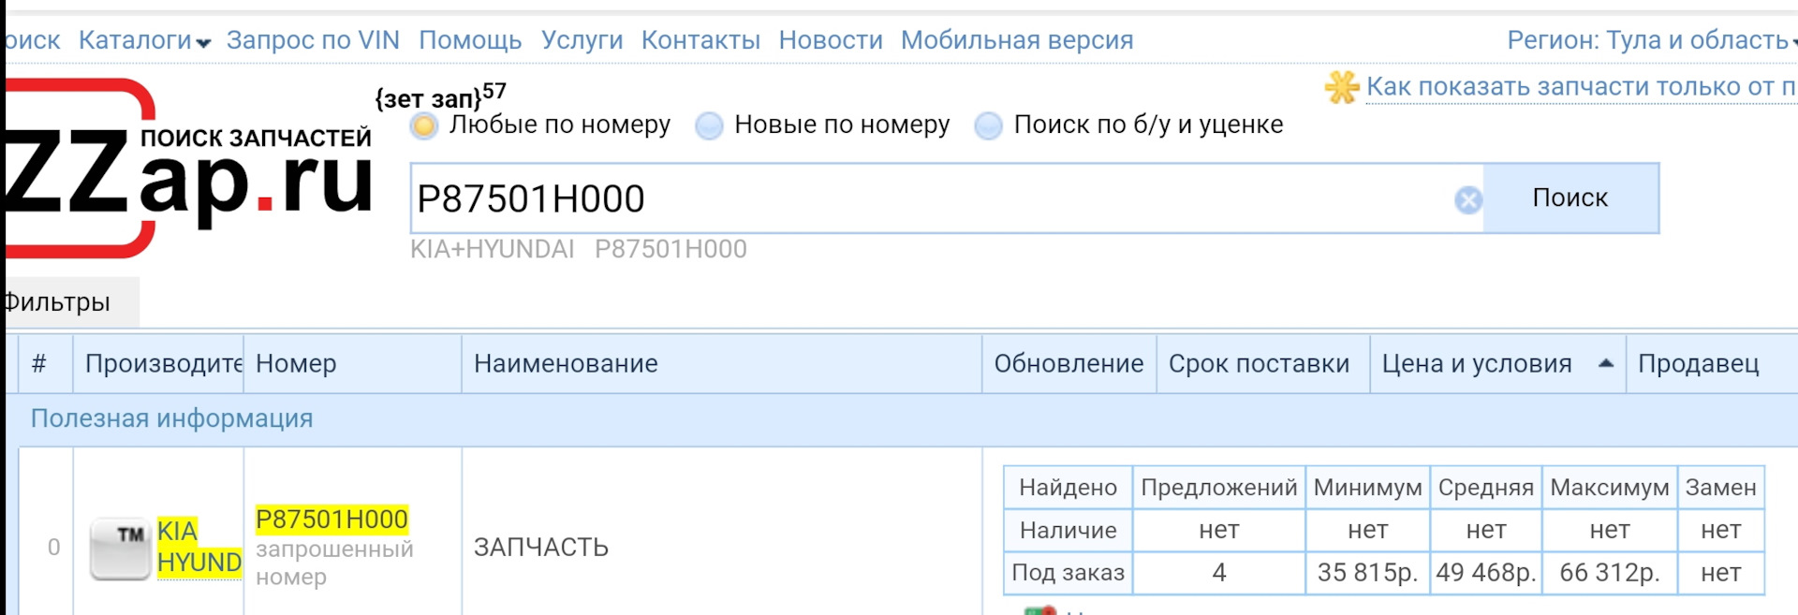The height and width of the screenshot is (615, 1798).
Task: Open the Мобильная версия menu link
Action: [1017, 40]
